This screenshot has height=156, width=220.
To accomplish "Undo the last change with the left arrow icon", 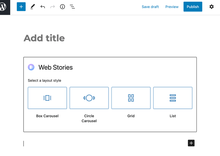I will click(43, 7).
